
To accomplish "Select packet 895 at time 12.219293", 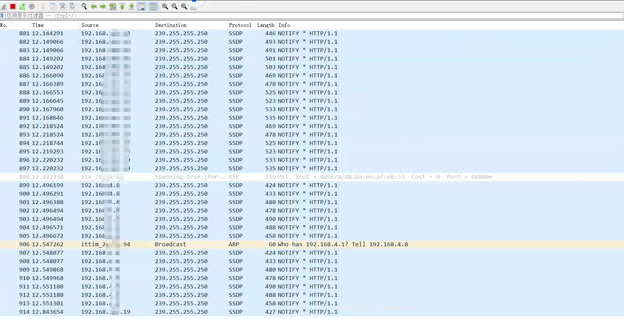I will [312, 152].
